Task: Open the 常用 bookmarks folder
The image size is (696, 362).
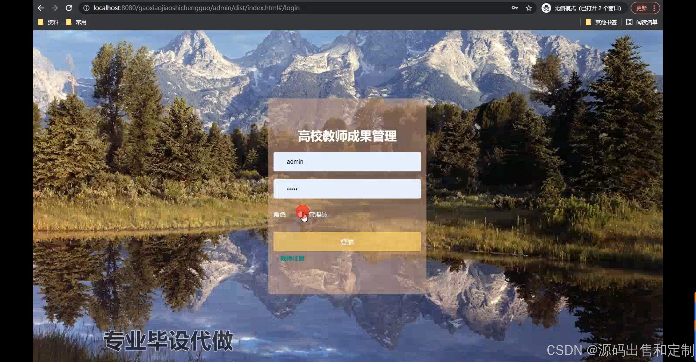Action: pos(76,22)
